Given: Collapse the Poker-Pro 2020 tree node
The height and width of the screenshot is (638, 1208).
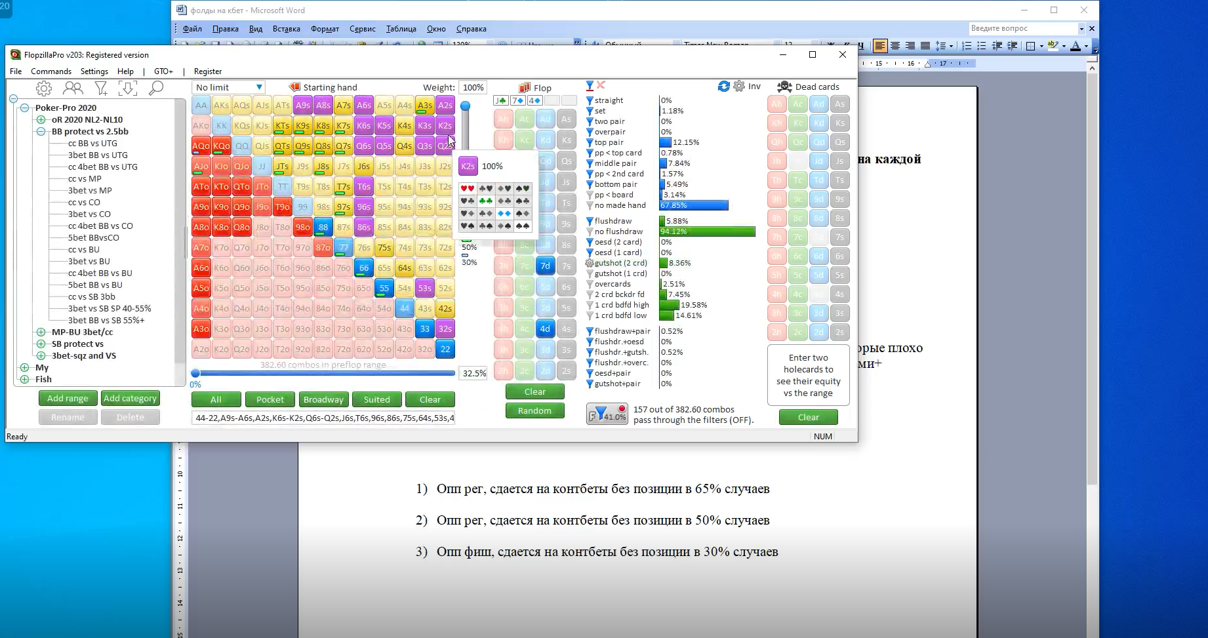Looking at the screenshot, I should (x=24, y=108).
